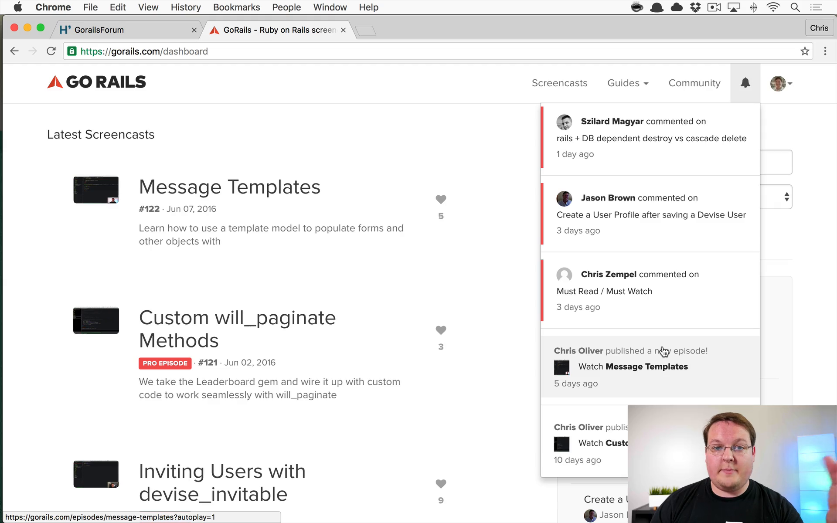
Task: Expand the Guides dropdown menu
Action: click(x=628, y=83)
